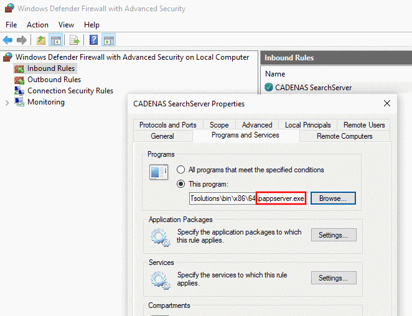Open Application Packages Settings button
Screen dimensions: 412x316
click(x=334, y=235)
